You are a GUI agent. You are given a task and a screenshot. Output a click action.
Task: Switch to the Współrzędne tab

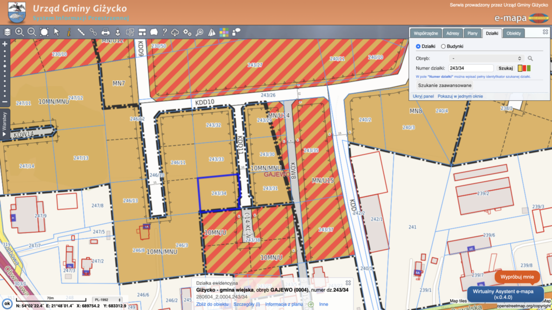click(x=426, y=33)
